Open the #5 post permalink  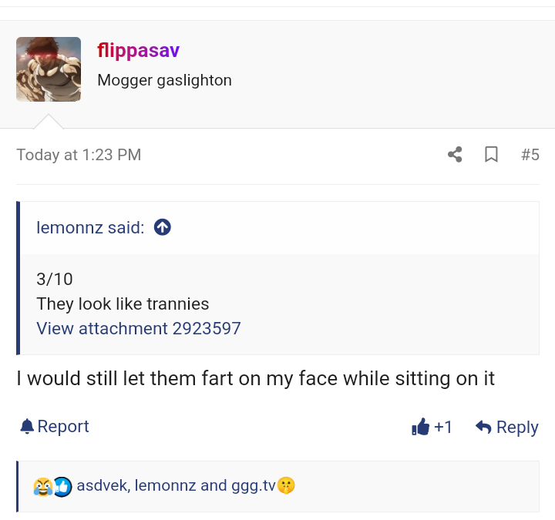tap(530, 155)
